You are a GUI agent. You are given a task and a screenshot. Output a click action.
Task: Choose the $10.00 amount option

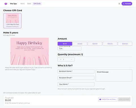tap(80, 44)
